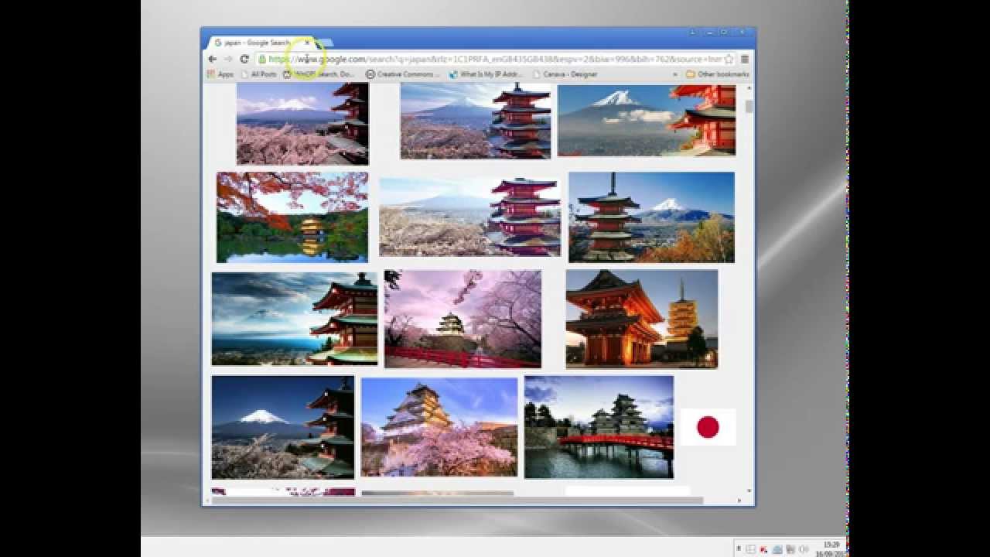Select the autumn maple golden pavilion image
Image resolution: width=990 pixels, height=557 pixels.
coord(292,217)
